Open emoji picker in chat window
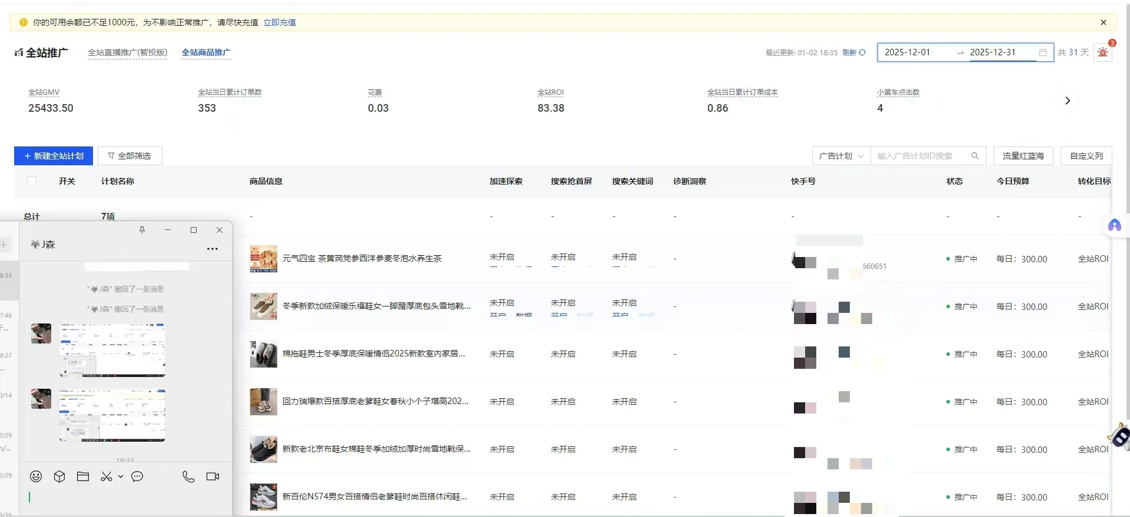This screenshot has width=1130, height=517. tap(36, 476)
